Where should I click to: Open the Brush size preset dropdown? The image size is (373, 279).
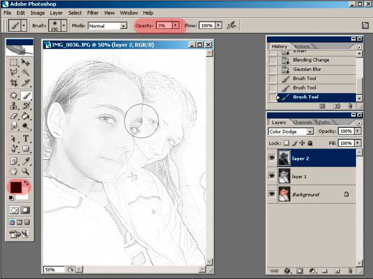pyautogui.click(x=64, y=25)
